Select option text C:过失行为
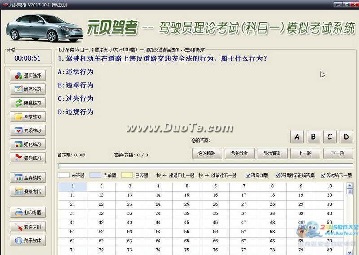 click(76, 99)
